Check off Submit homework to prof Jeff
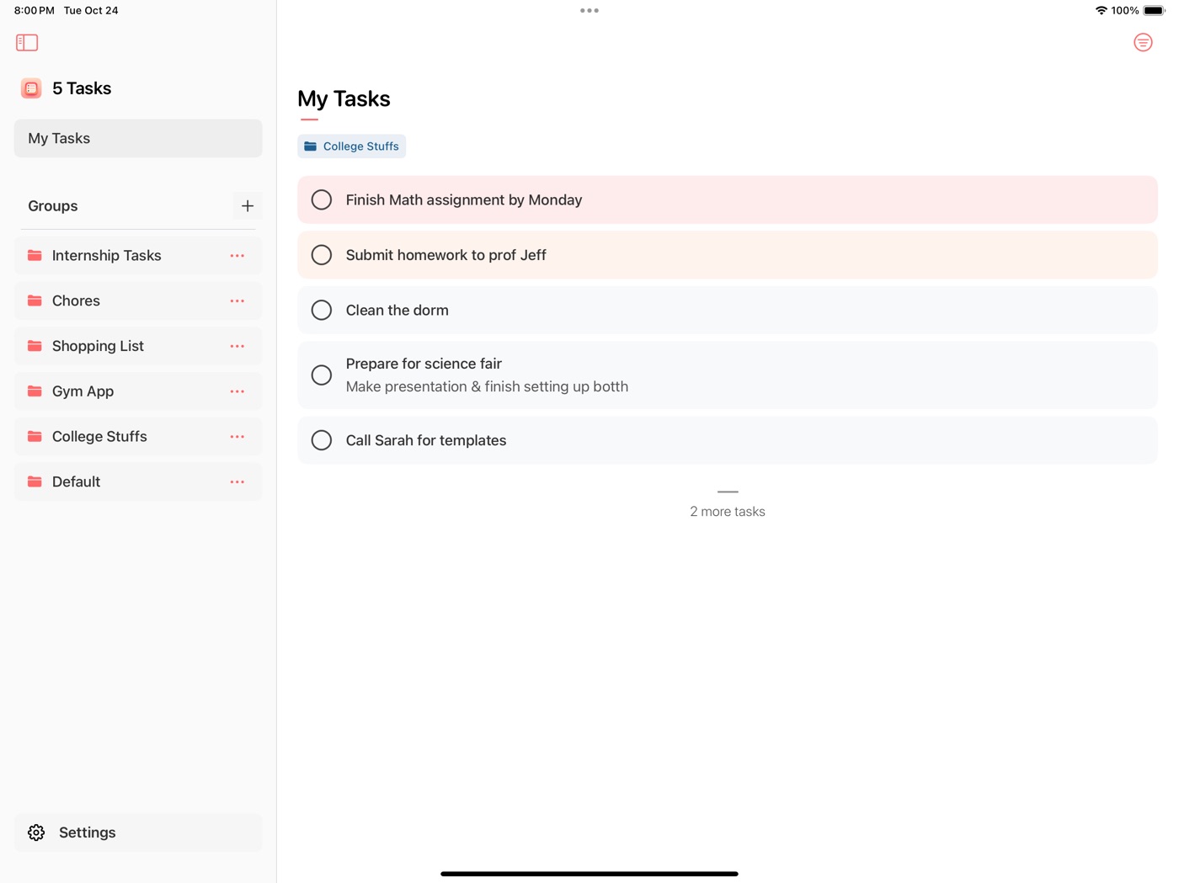Viewport: 1179px width, 883px height. [x=322, y=255]
